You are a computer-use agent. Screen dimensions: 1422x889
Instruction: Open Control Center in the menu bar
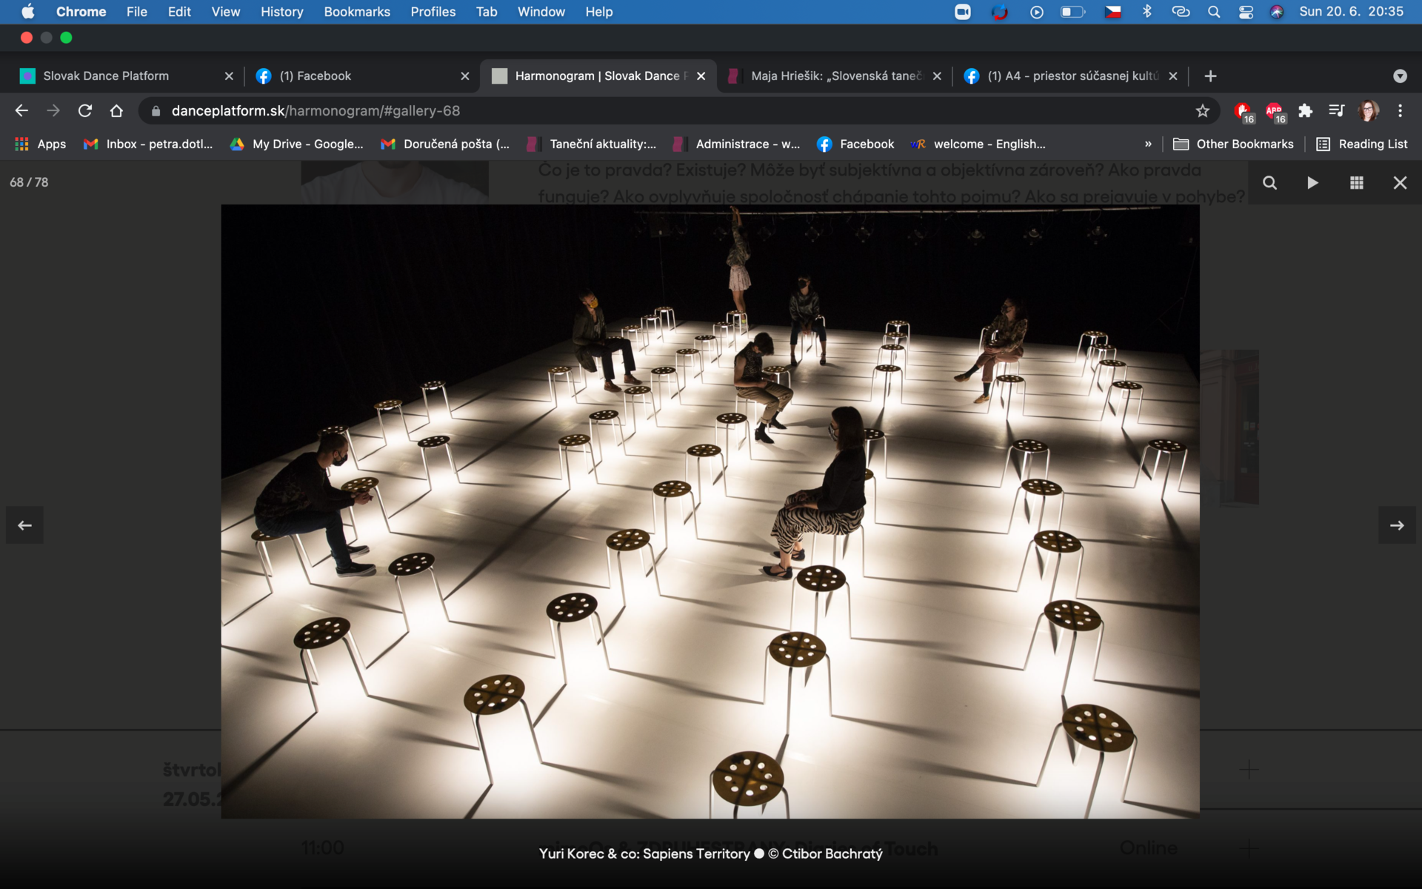tap(1246, 12)
